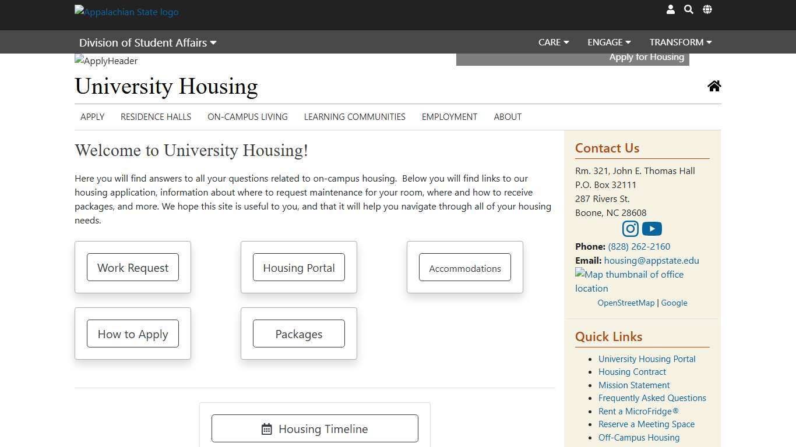The image size is (796, 447).
Task: Select the globe language icon
Action: click(x=707, y=9)
